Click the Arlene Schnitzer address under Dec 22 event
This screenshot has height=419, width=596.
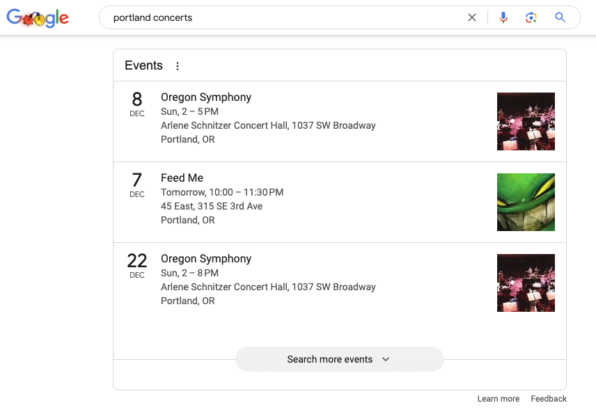click(x=268, y=287)
